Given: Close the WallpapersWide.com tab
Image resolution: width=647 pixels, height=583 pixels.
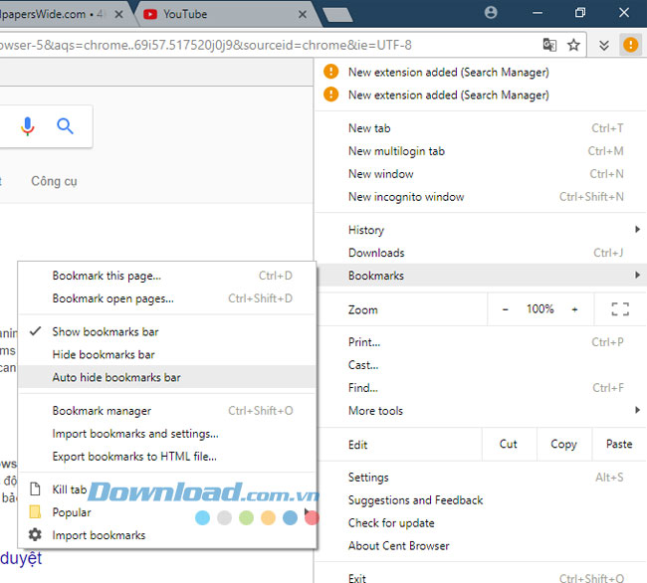Looking at the screenshot, I should 118,15.
